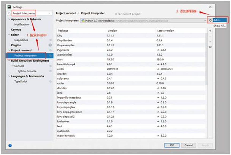Select the certifi package row
231x155 pixels.
pyautogui.click(x=131, y=69)
